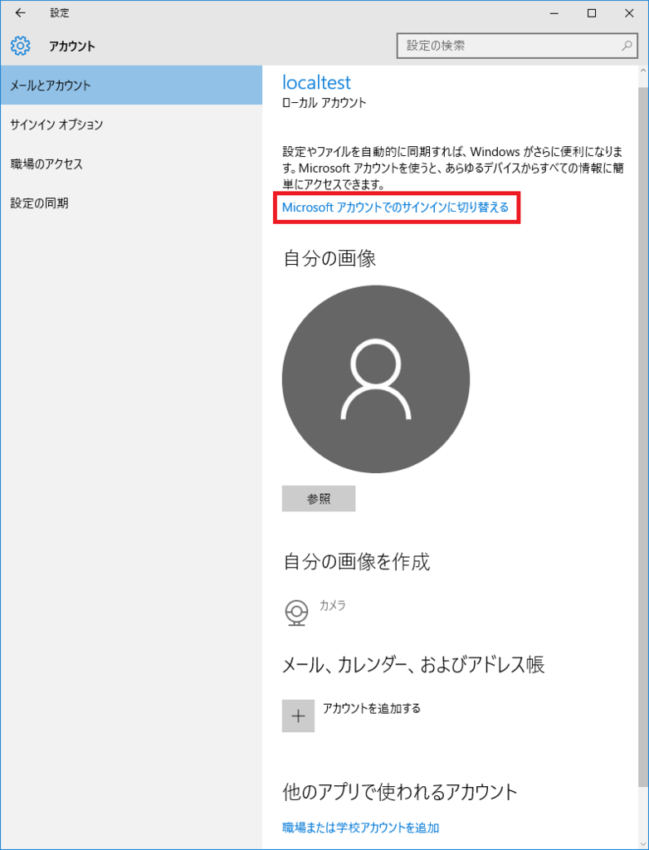The height and width of the screenshot is (850, 649).
Task: Open 職場のアクセス section
Action: click(131, 164)
